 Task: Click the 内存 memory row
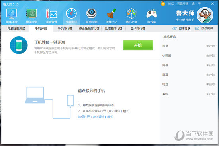(189, 65)
